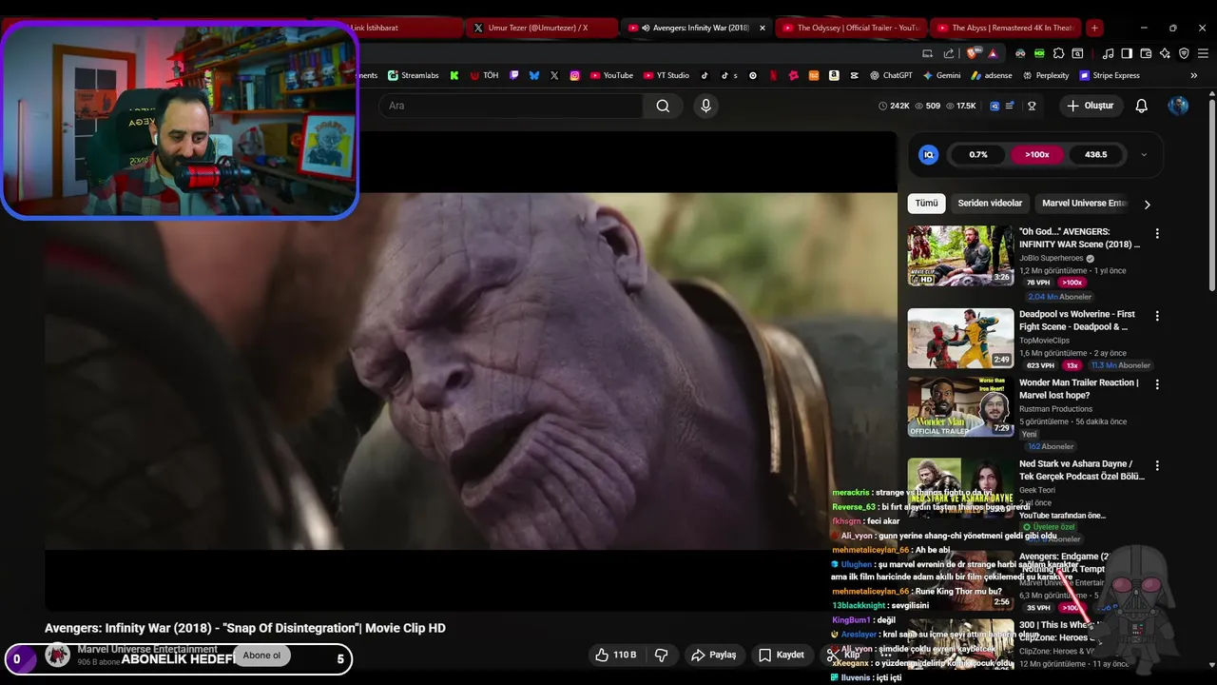
Task: Open the Deadpool vs Wolverine video title
Action: tap(1077, 321)
